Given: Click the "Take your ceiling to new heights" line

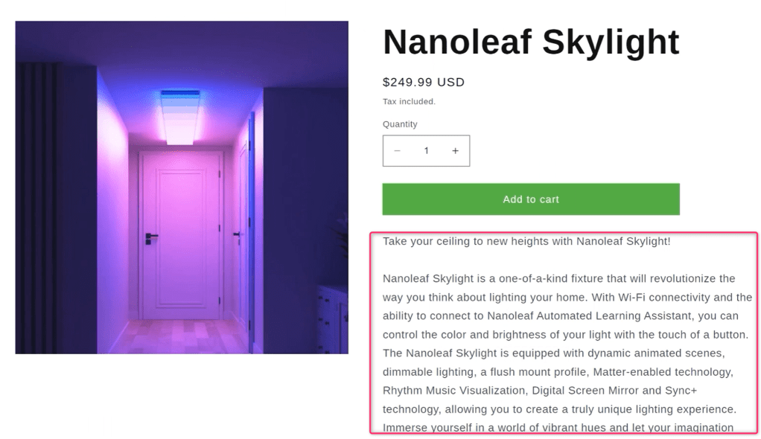Looking at the screenshot, I should point(526,241).
